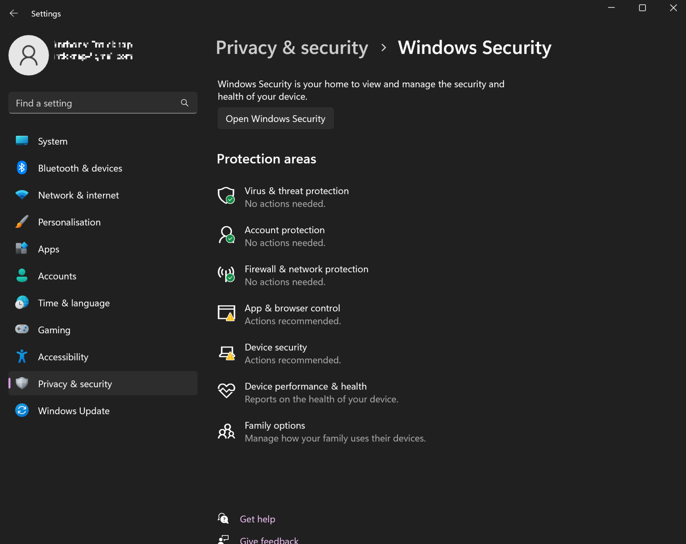The image size is (686, 544).
Task: Click the Find a setting search box
Action: 103,103
